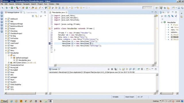Click the green Run button in toolbar

pos(12,8)
